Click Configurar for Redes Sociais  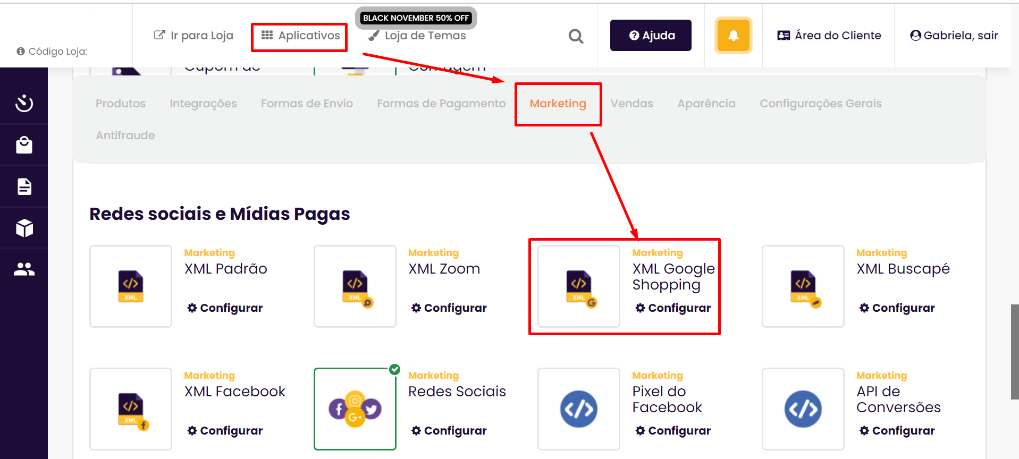[449, 431]
